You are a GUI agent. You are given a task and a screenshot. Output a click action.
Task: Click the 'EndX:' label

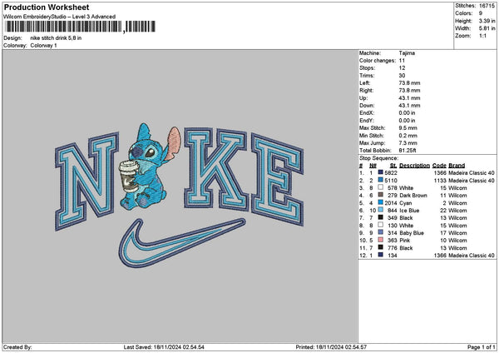coord(367,112)
